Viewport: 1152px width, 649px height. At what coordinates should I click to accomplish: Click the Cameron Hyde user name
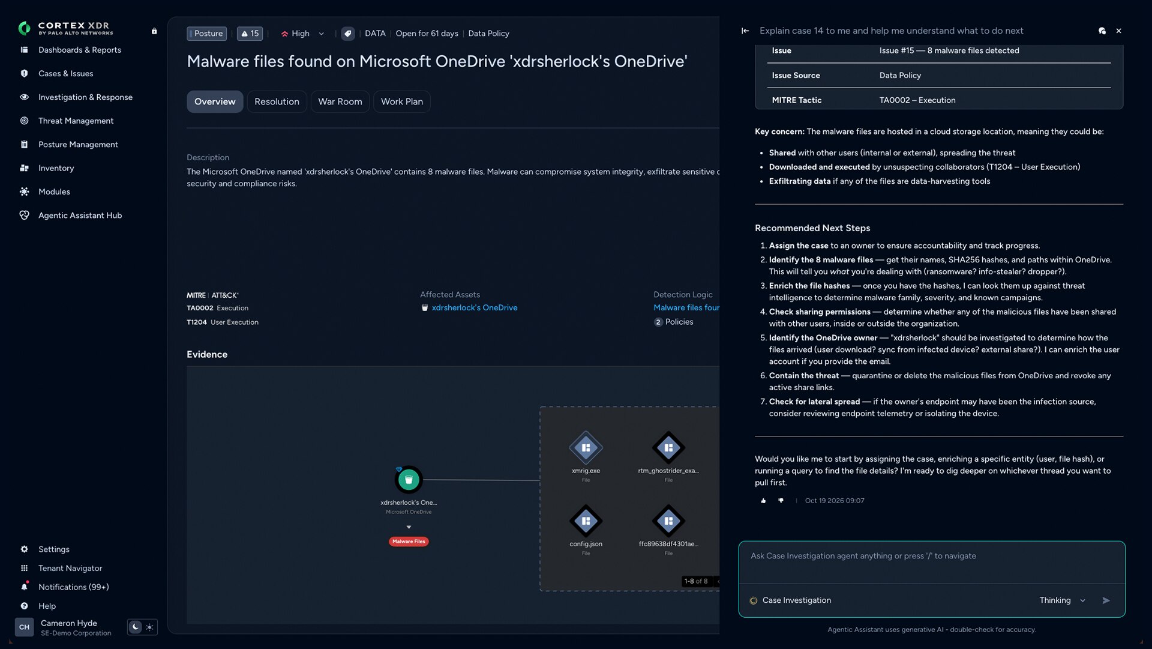[x=69, y=623]
